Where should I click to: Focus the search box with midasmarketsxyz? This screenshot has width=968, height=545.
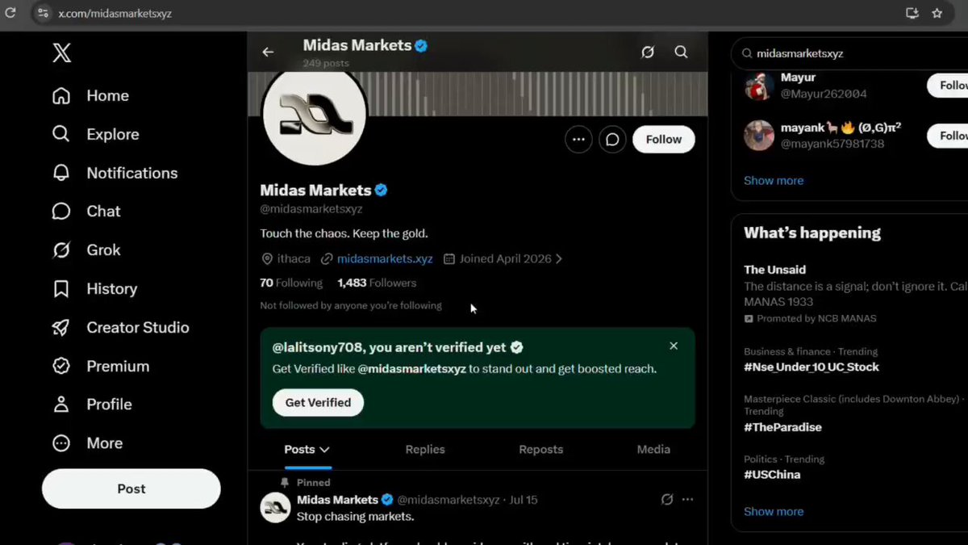coord(849,53)
